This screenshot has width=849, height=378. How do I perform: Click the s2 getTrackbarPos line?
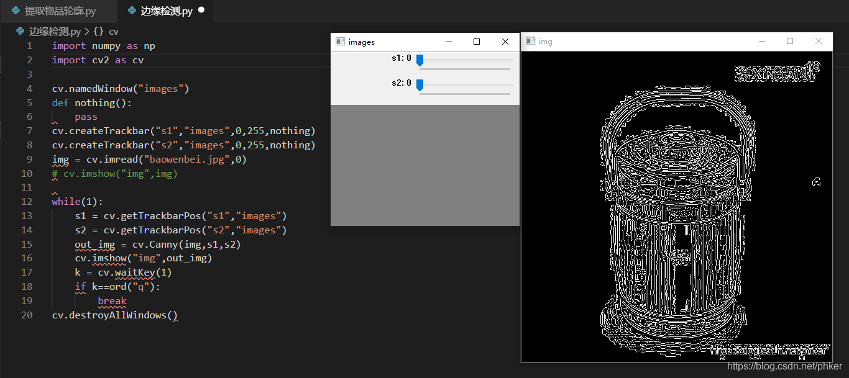click(x=181, y=230)
